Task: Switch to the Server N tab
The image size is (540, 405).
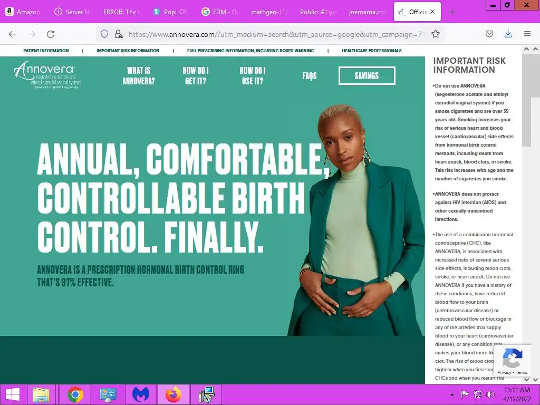Action: pos(73,12)
